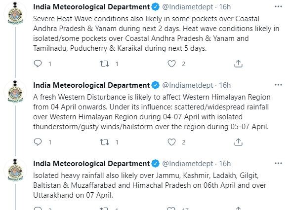The image size is (291, 210).
Task: Like the Western Disturbance tweet
Action: coord(171,142)
